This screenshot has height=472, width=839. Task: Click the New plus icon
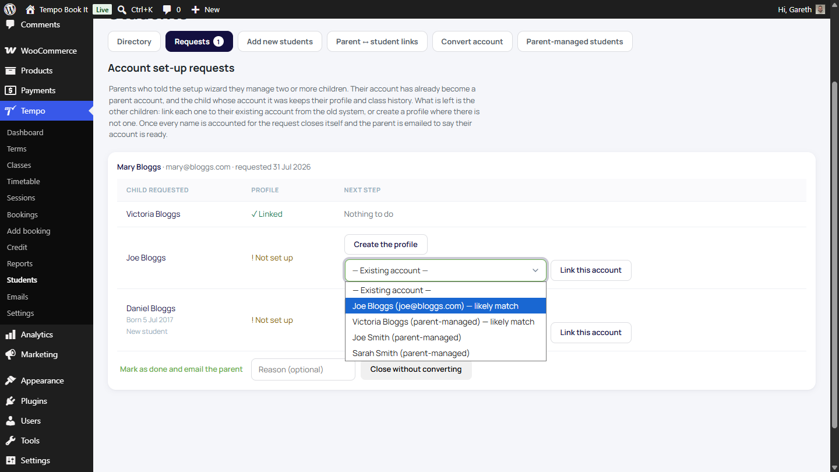click(196, 9)
